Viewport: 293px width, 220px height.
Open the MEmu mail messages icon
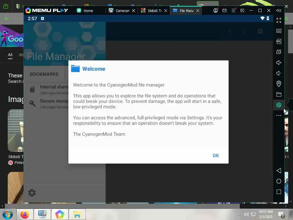tap(224, 11)
